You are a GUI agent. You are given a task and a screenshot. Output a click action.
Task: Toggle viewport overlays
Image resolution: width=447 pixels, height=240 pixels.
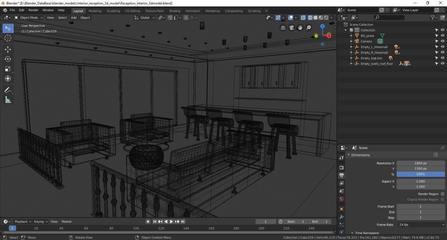(x=291, y=18)
